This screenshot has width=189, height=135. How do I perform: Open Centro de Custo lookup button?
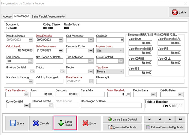(x=91, y=50)
